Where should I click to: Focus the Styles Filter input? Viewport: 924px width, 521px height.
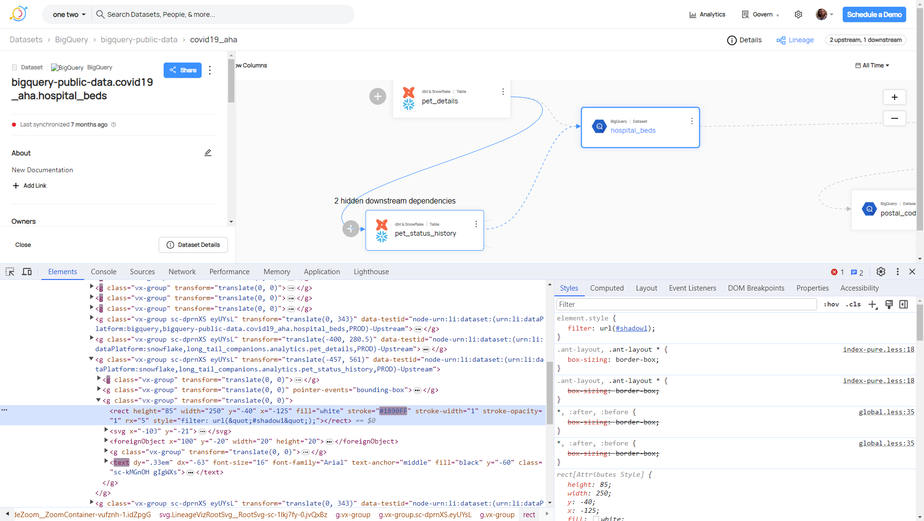(686, 305)
